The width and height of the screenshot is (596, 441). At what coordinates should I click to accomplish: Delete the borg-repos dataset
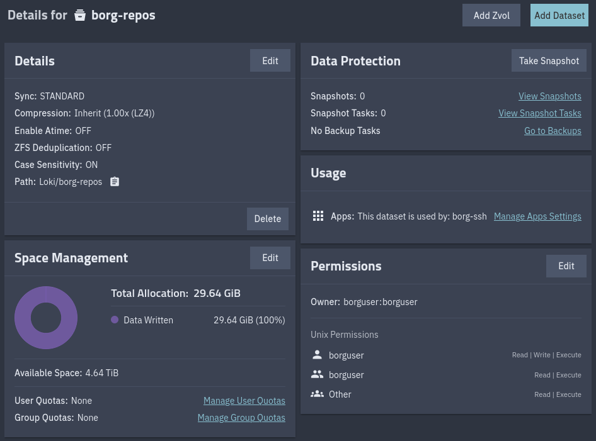coord(267,218)
